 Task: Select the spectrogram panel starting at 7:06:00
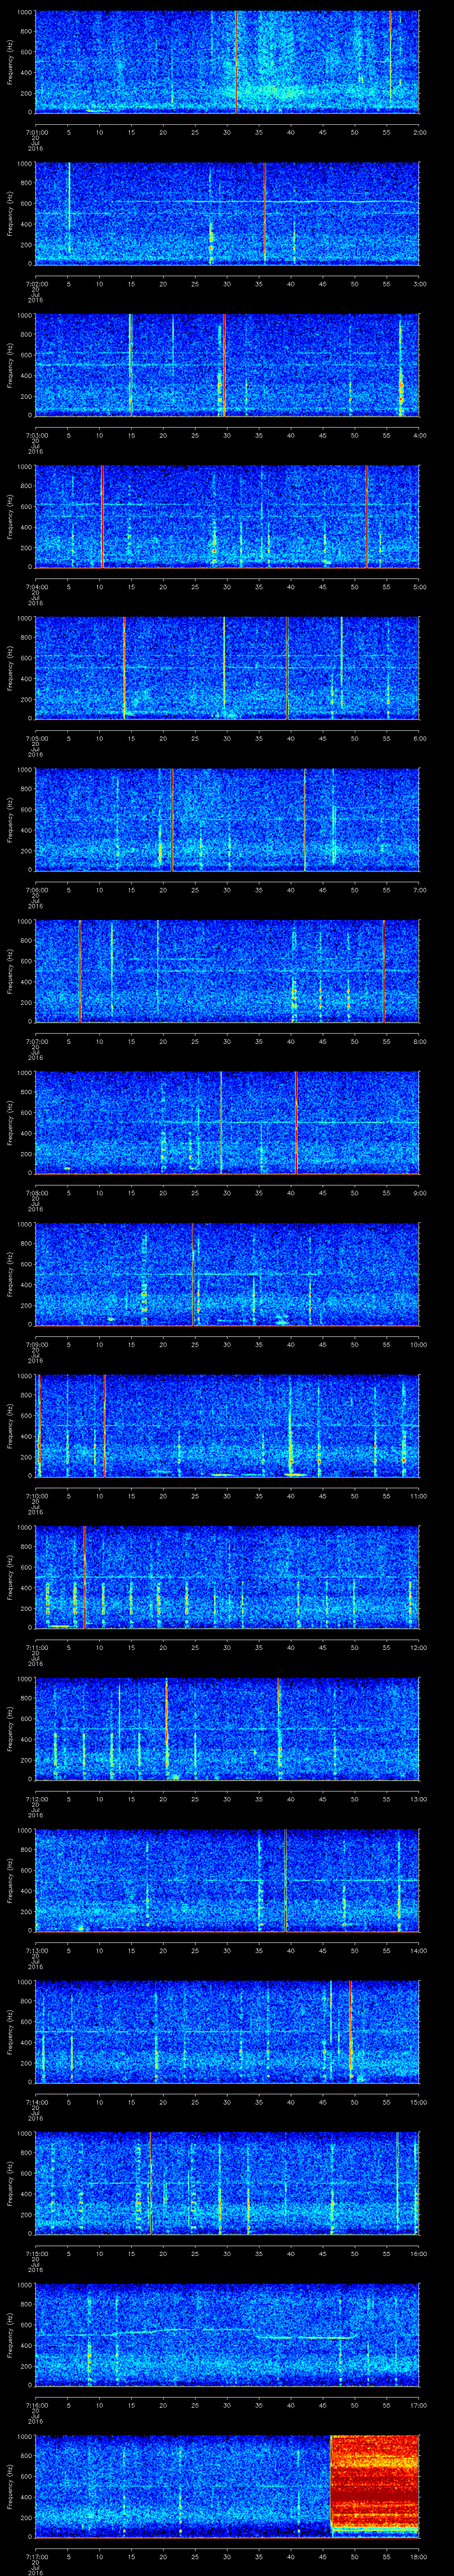click(x=227, y=819)
